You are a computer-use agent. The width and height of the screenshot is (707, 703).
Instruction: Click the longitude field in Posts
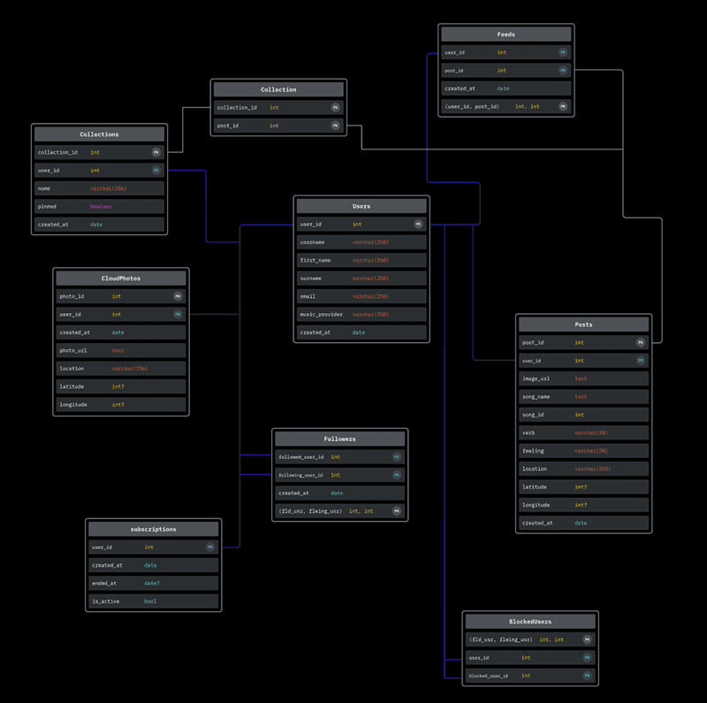click(584, 505)
